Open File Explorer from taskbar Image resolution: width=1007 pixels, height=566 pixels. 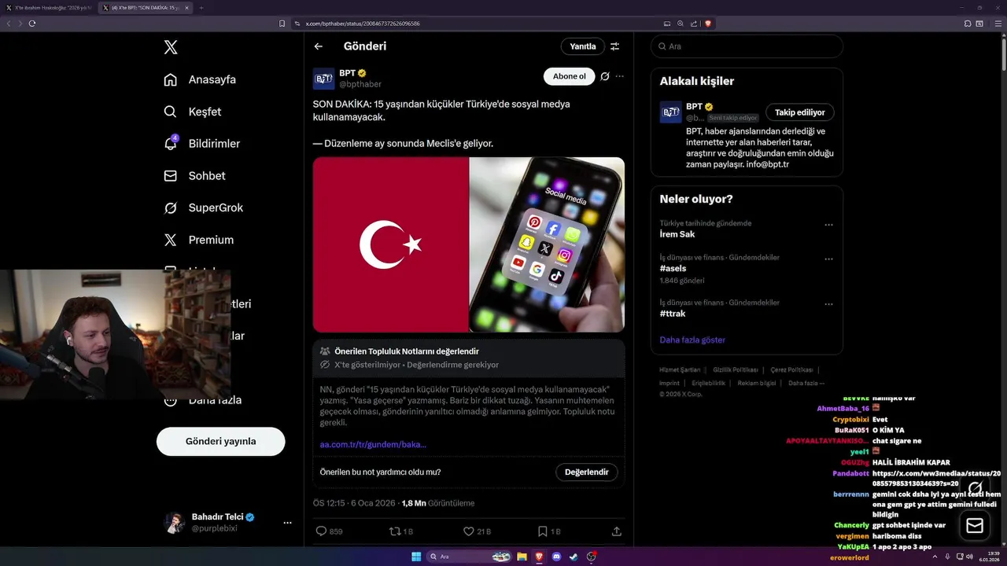click(522, 557)
